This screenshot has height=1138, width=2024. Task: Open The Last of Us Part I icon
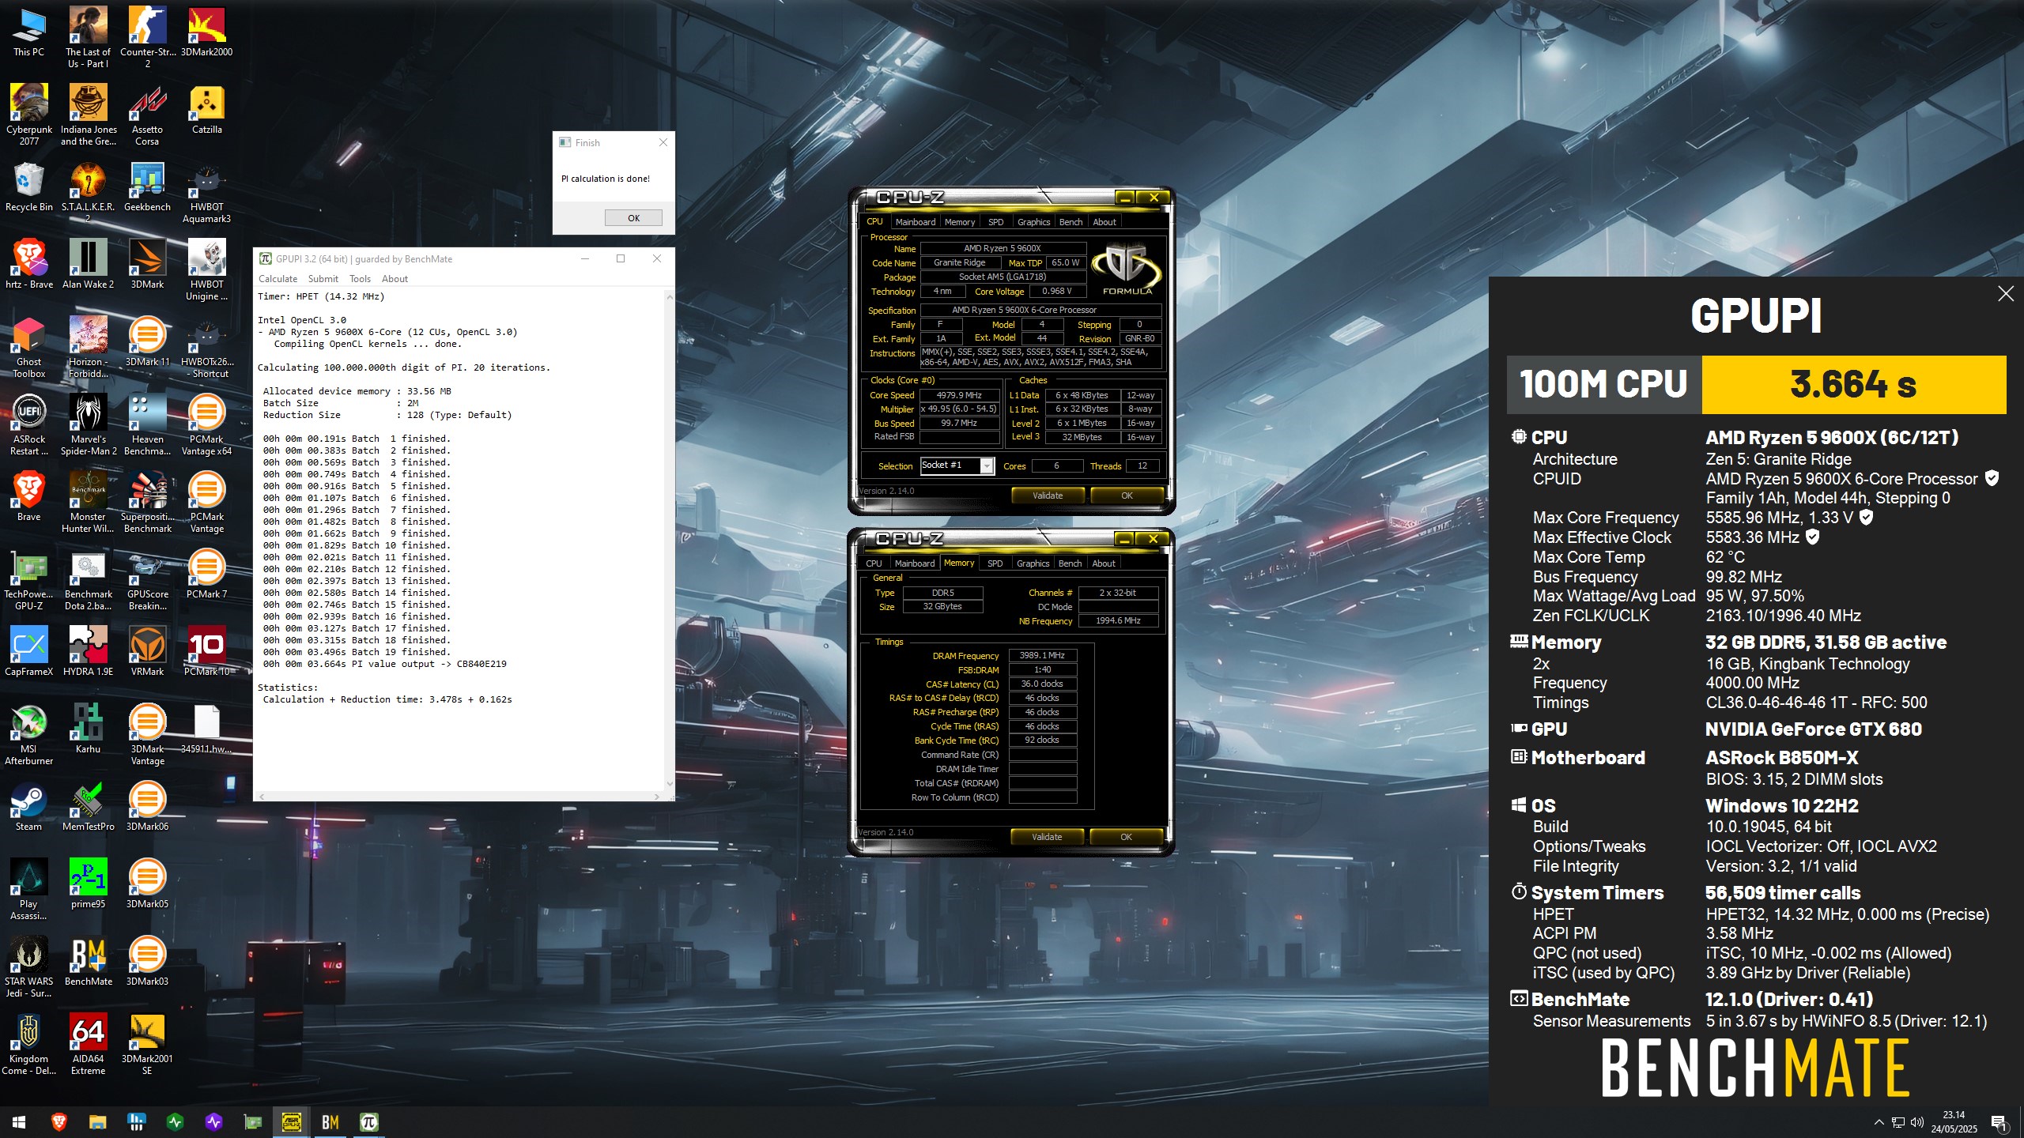(88, 37)
